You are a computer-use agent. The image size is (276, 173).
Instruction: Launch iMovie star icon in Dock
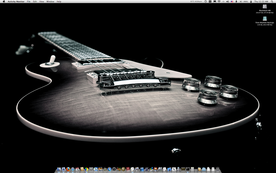coord(105,169)
